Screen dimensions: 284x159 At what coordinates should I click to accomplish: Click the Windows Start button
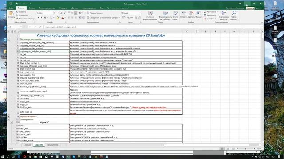[3, 157]
